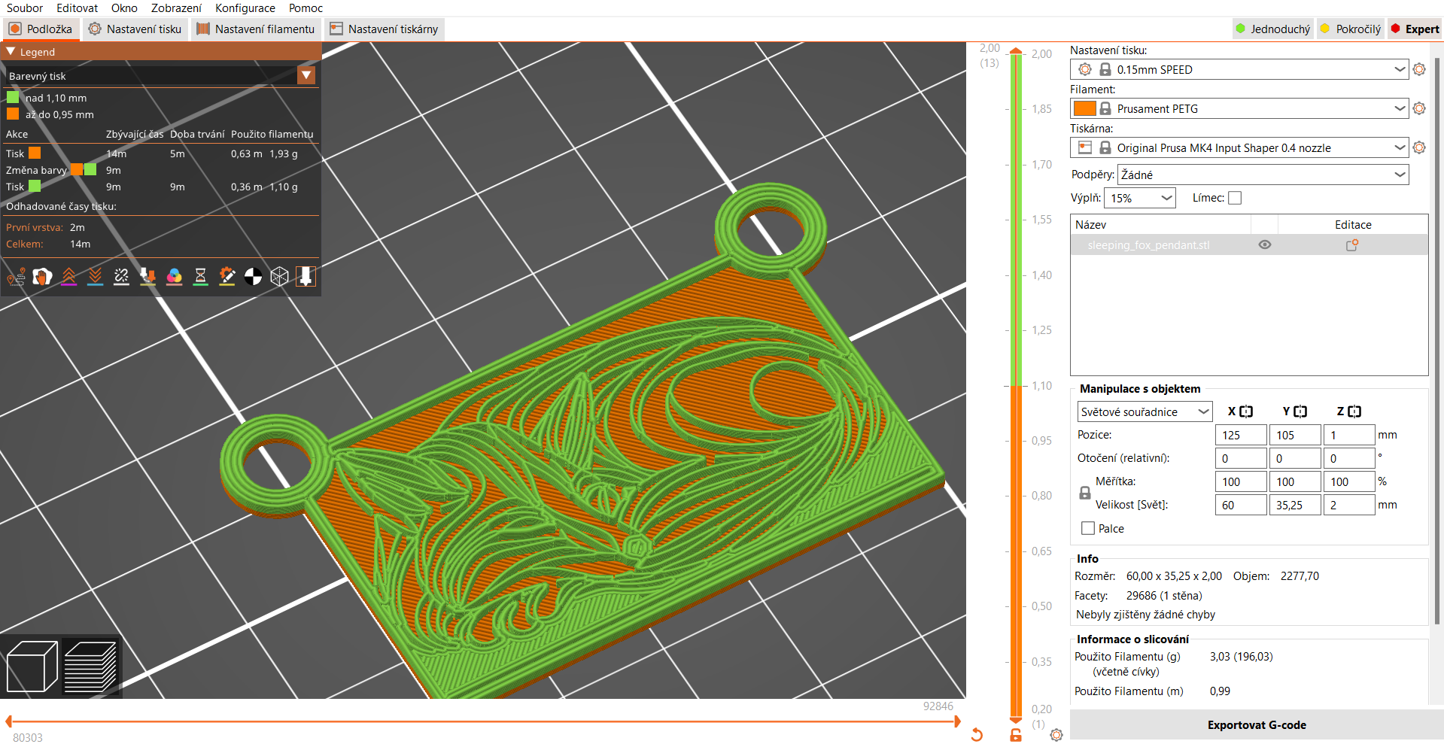Open the Konfigurace menu

pos(245,8)
